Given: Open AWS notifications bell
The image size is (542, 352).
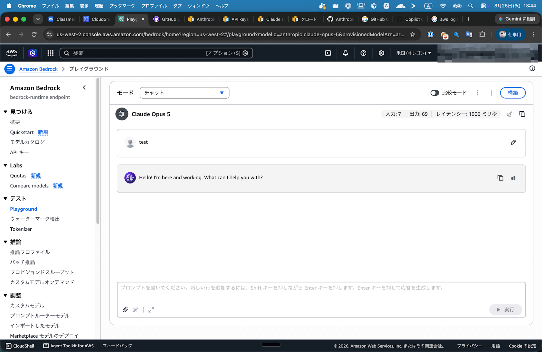Looking at the screenshot, I should click(346, 53).
